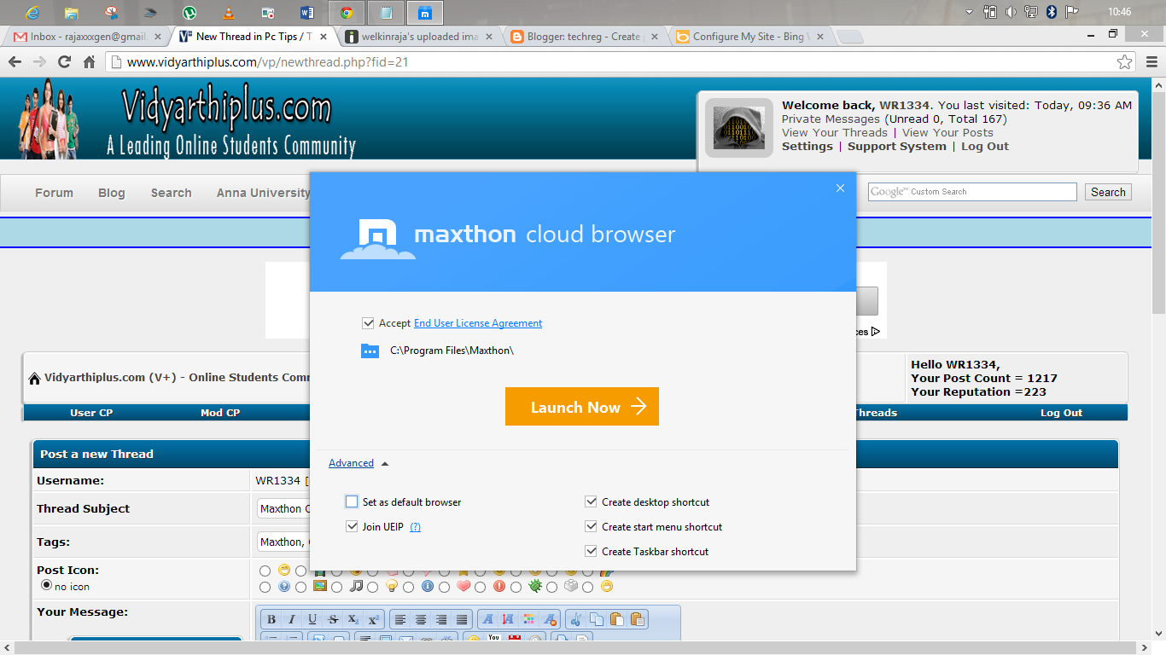Reload the current page
Viewport: 1166px width, 655px height.
tap(64, 62)
